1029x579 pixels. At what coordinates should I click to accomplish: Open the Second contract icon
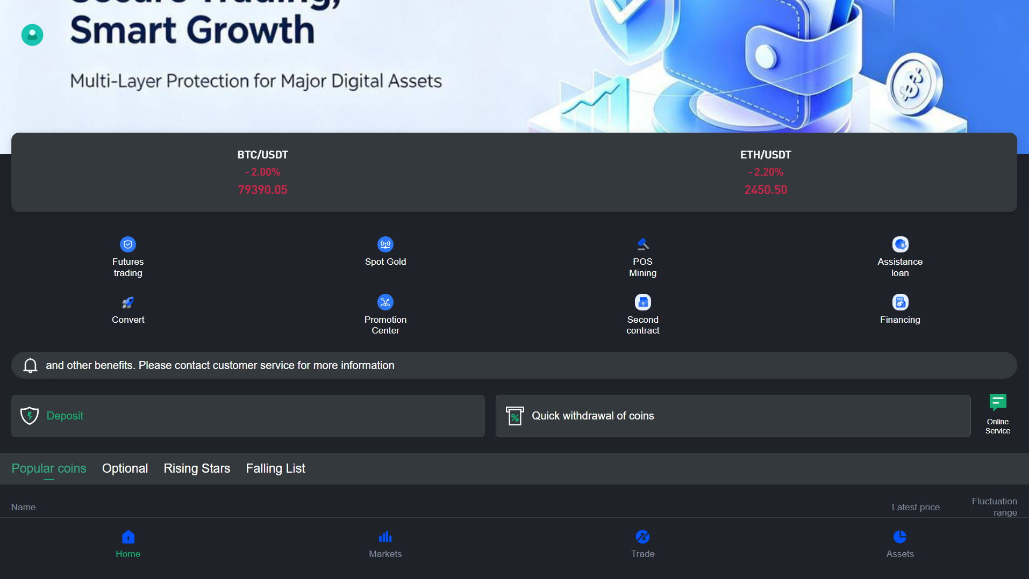click(x=643, y=302)
